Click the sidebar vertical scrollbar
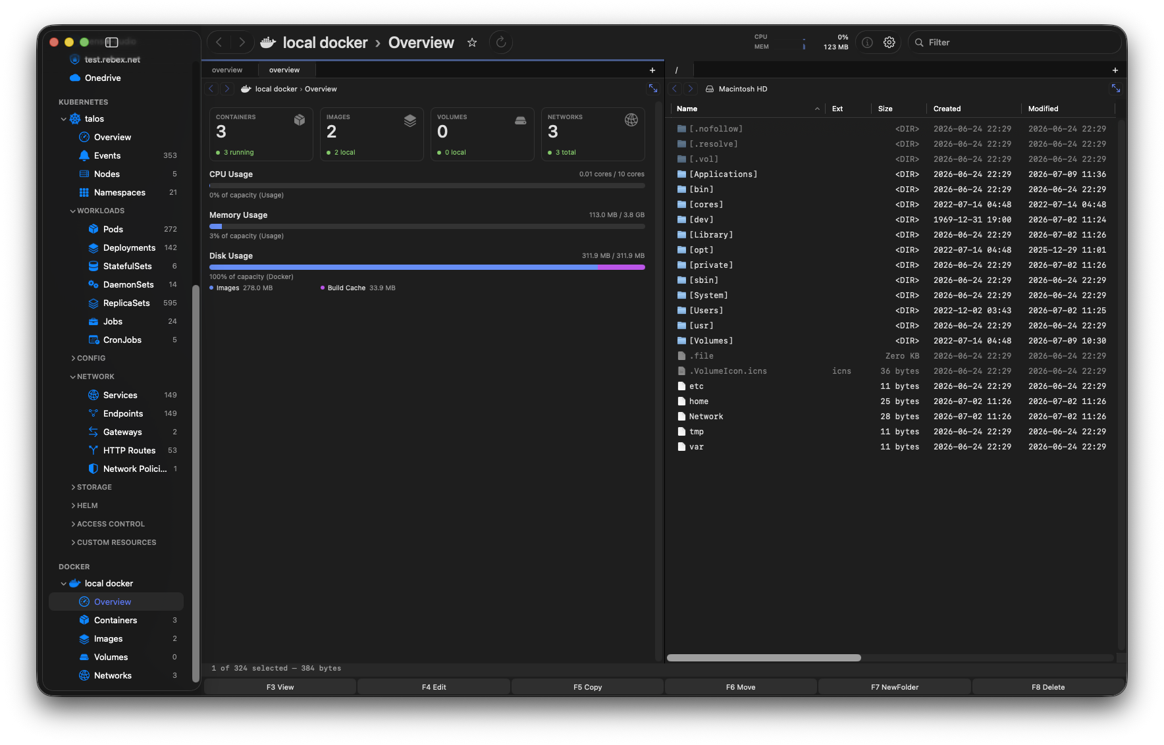The width and height of the screenshot is (1164, 745). pyautogui.click(x=195, y=484)
